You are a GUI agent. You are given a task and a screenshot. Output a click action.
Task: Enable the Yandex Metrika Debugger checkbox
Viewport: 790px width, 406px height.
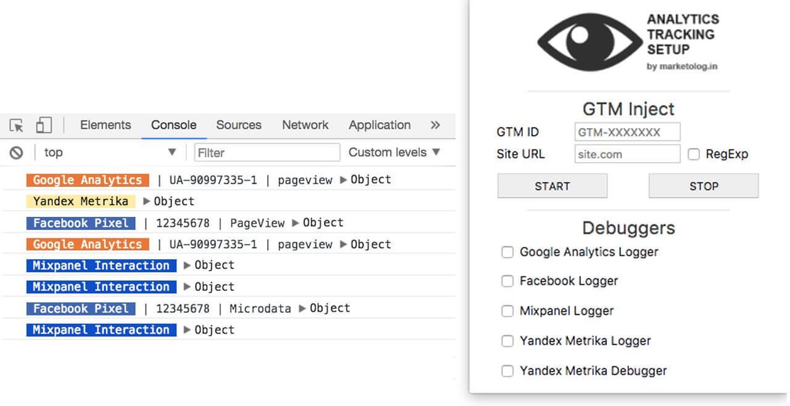(x=507, y=371)
